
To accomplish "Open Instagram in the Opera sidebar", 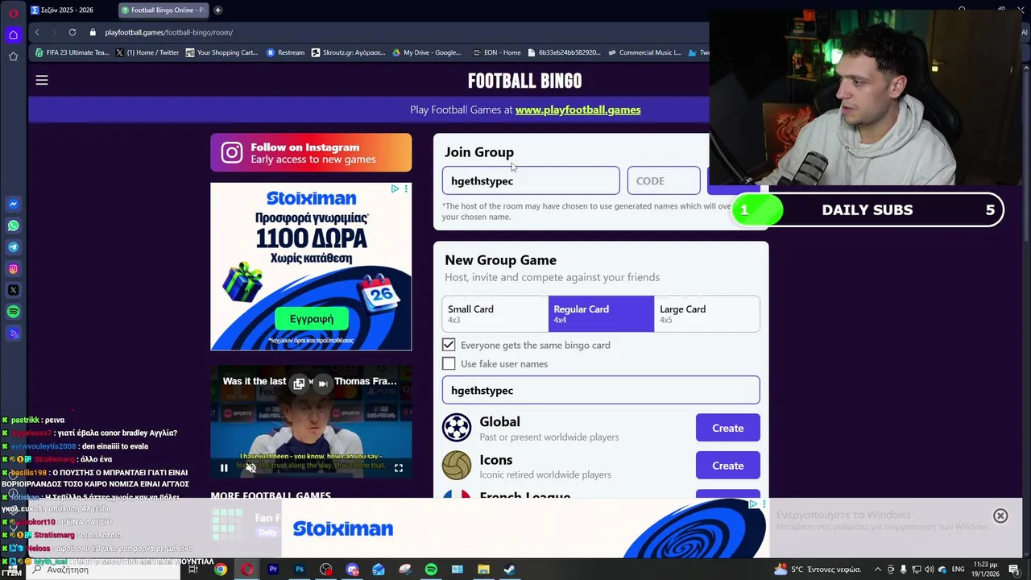I will pos(13,269).
